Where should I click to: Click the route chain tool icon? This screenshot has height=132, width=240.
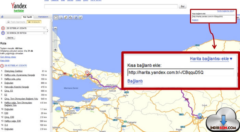[x=71, y=17]
